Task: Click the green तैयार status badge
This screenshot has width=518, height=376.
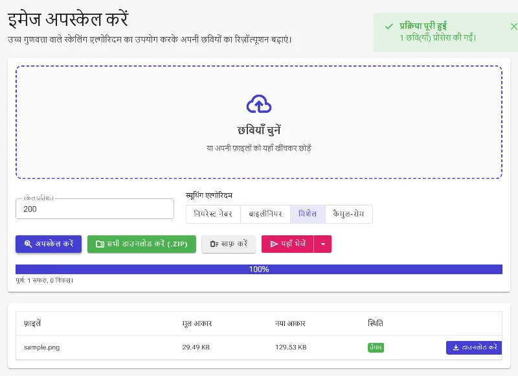Action: coord(376,347)
